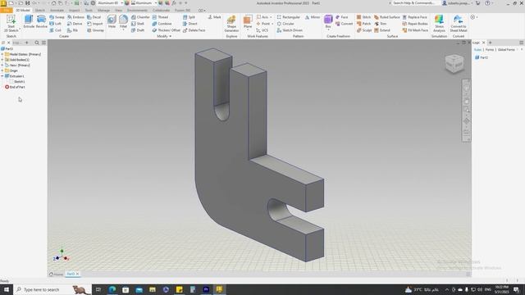Select the Shell tool
The height and width of the screenshot is (295, 525).
pos(138,24)
